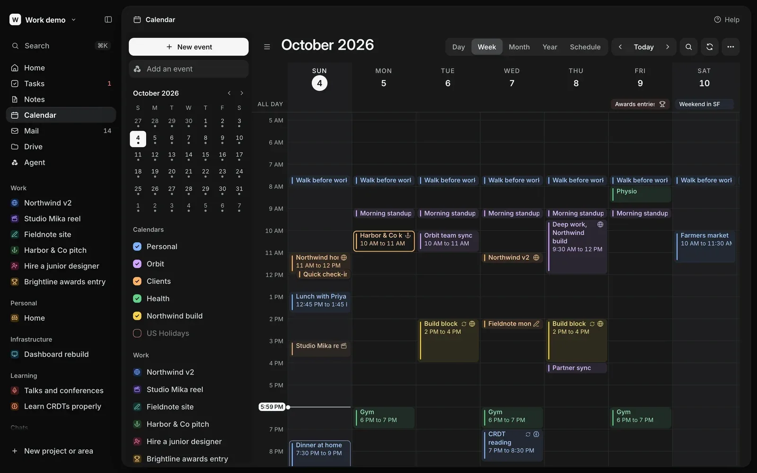The height and width of the screenshot is (473, 757).
Task: Uncheck the Personal calendar checkbox
Action: coord(137,246)
